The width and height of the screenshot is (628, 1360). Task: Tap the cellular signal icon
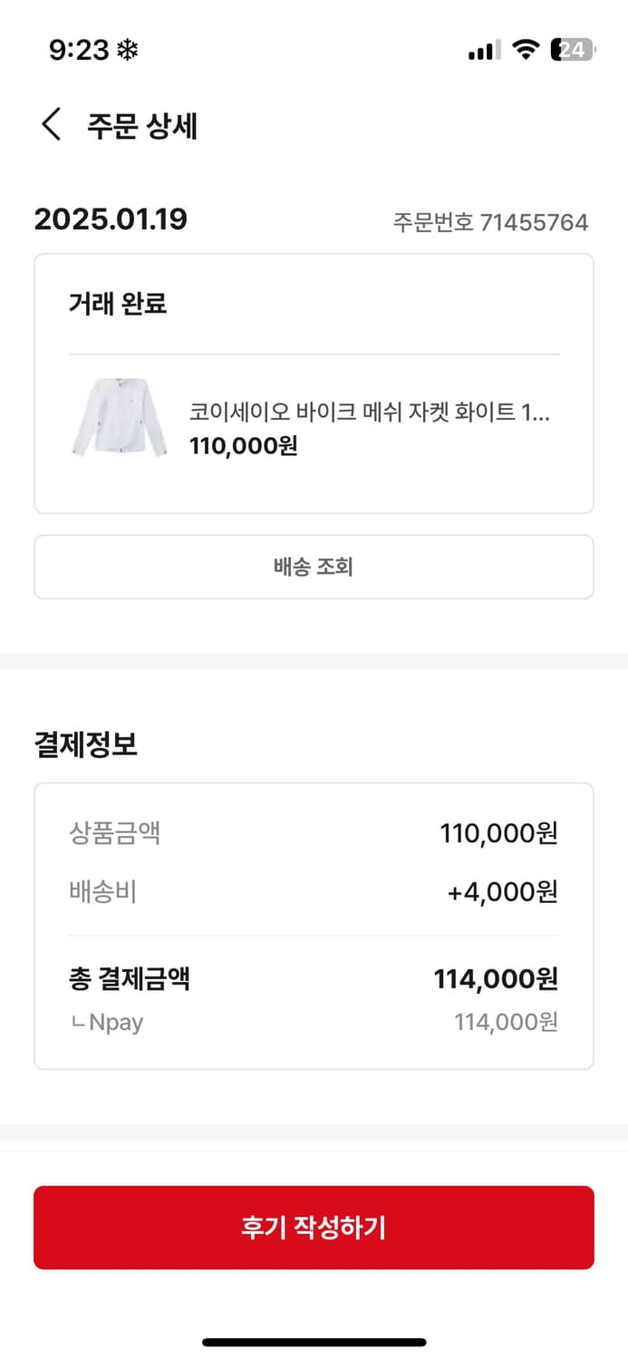coord(481,50)
